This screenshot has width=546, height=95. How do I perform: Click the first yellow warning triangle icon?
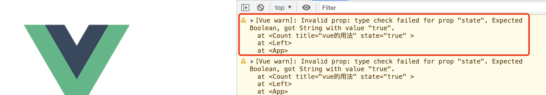243,20
